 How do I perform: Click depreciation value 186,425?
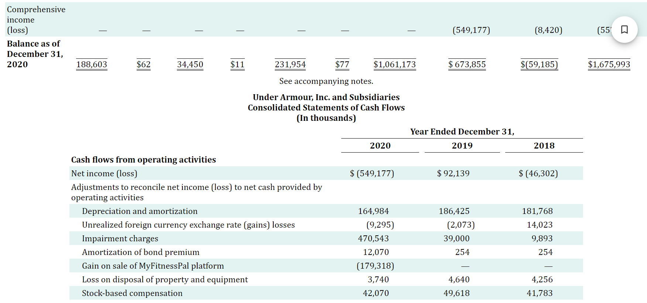click(x=454, y=211)
